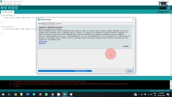
Task: Click the ENG US language indicator
Action: [155, 94]
